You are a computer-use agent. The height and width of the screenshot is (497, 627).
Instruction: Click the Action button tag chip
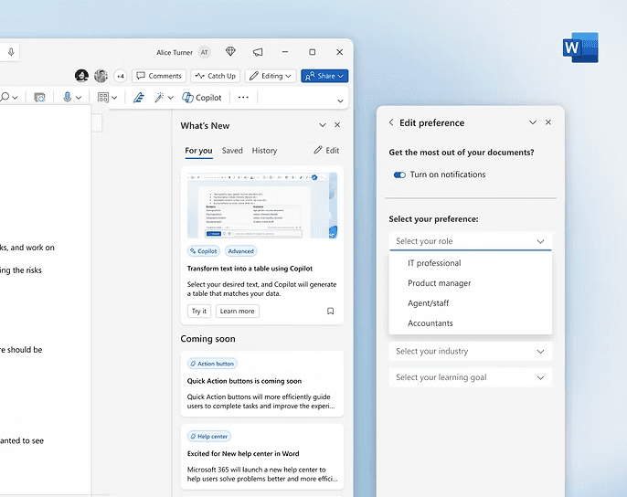tap(212, 364)
